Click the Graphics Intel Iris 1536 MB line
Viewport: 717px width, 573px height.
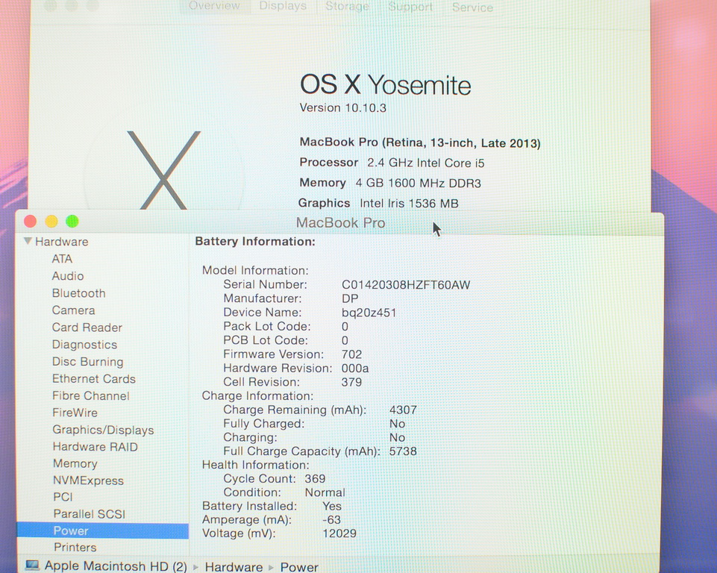coord(378,203)
